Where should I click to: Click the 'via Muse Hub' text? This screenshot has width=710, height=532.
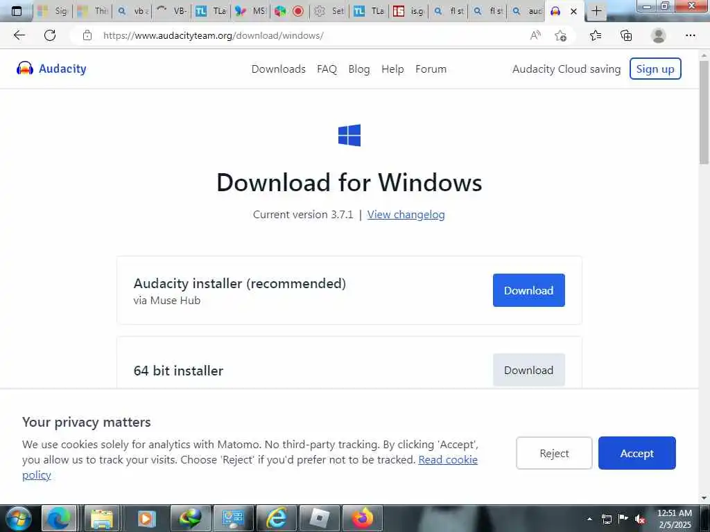[166, 301]
